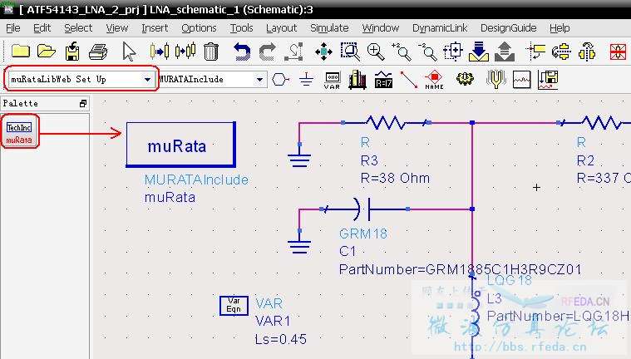Screen dimensions: 631x359
Task: Select the TechInc muRata palette item
Action: tap(19, 133)
